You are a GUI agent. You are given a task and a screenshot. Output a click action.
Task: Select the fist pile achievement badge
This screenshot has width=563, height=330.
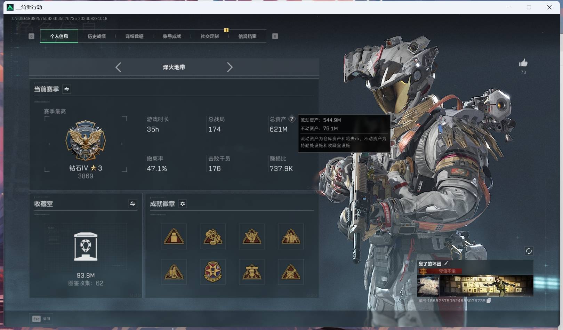[x=213, y=236]
